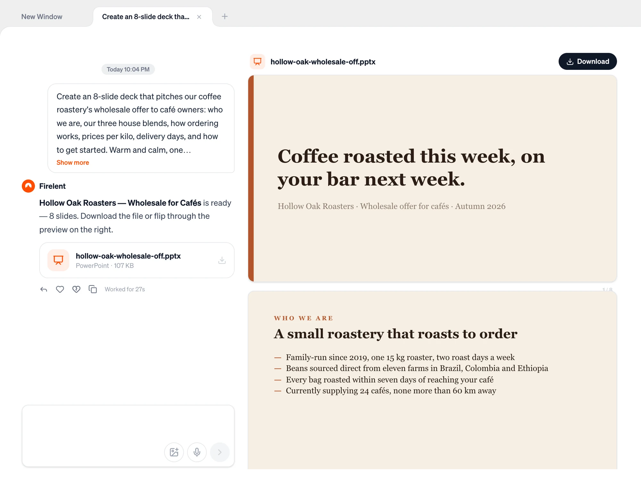Click the presentation icon beside the preview filename
The height and width of the screenshot is (491, 641).
[257, 62]
